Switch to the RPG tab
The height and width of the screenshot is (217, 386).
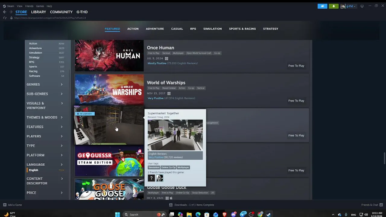pyautogui.click(x=193, y=29)
